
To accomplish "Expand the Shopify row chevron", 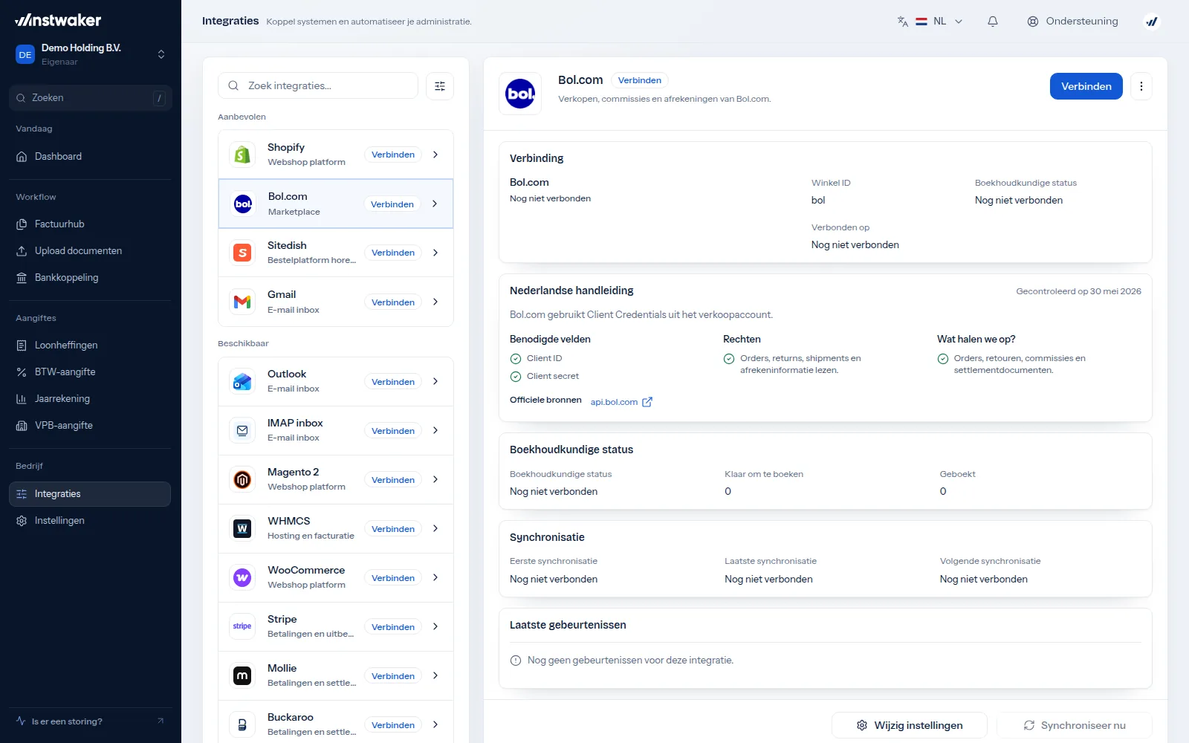I will coord(435,155).
